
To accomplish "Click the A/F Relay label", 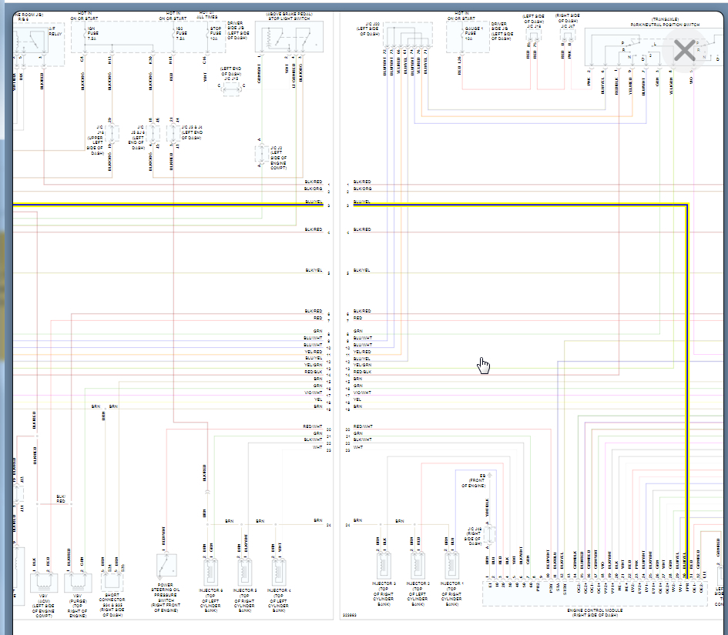I will coord(55,31).
